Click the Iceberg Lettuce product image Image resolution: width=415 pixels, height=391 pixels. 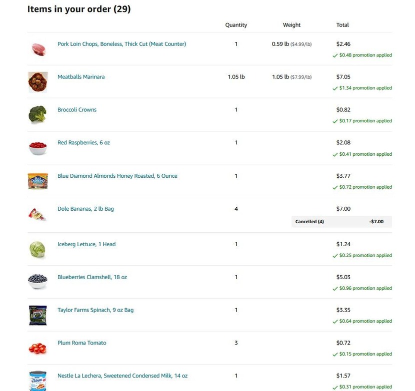[37, 249]
